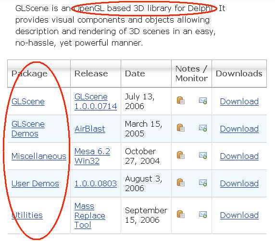This screenshot has height=241, width=275.
Task: Open release notes icon for GLScene row
Action: pos(180,100)
